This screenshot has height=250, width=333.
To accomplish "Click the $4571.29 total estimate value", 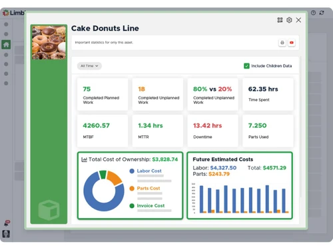I will coord(274,168).
